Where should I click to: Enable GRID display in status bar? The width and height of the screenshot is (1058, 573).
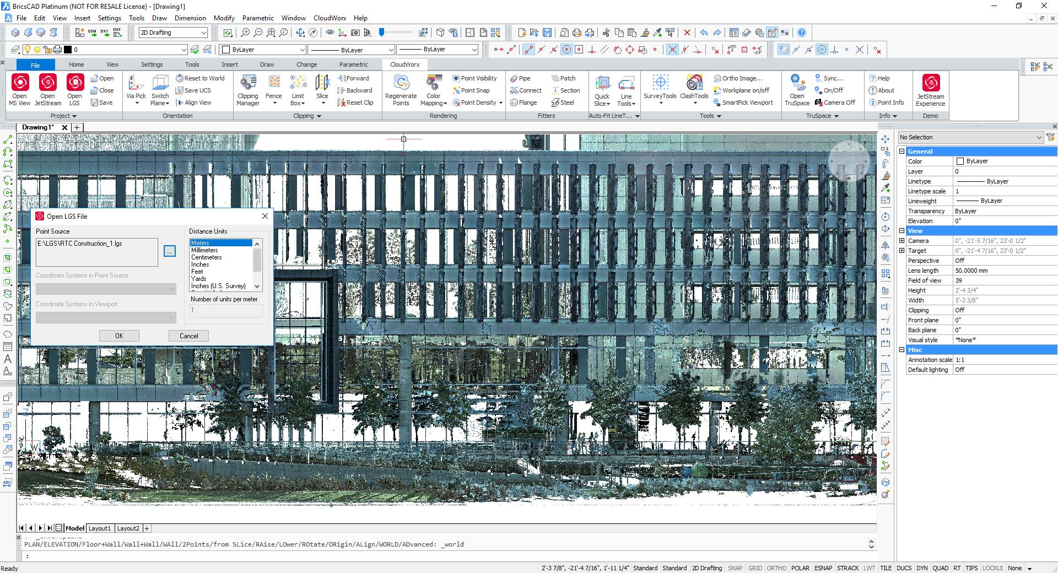[x=755, y=568]
